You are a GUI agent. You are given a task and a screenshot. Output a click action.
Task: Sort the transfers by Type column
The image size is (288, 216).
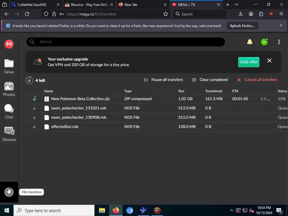point(128,91)
